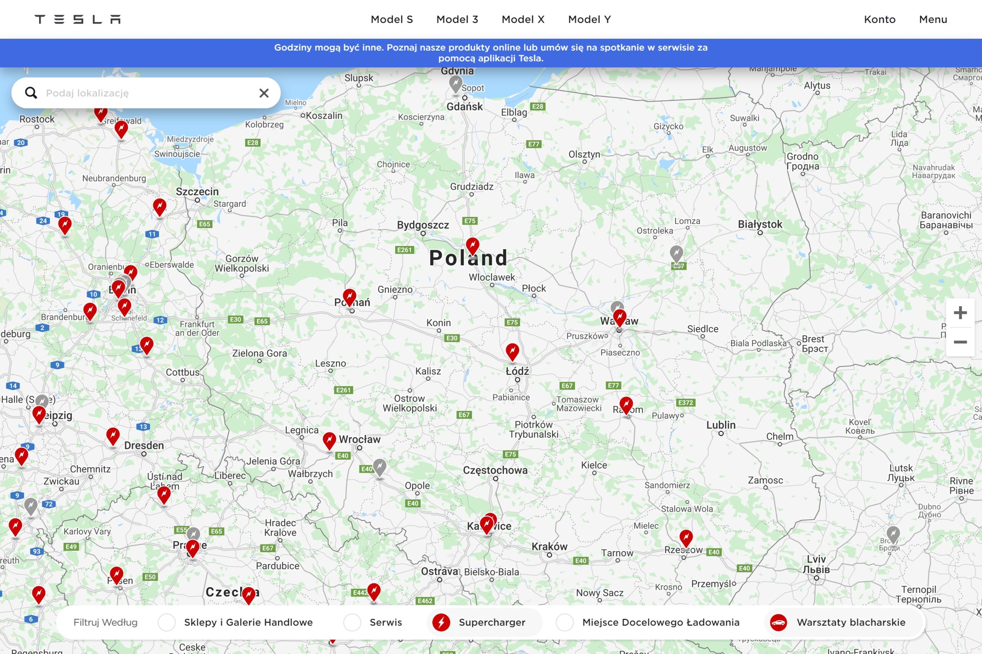Zoom in on the map
This screenshot has width=982, height=654.
click(960, 313)
